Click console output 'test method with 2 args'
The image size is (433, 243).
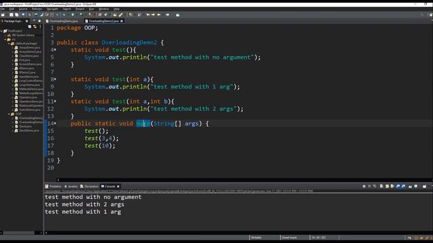pyautogui.click(x=85, y=205)
